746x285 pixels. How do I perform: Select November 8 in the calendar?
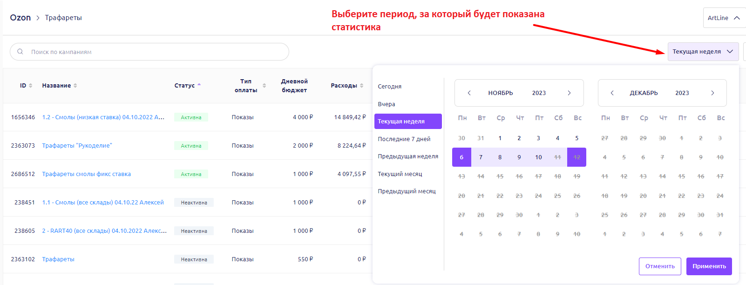tap(500, 157)
